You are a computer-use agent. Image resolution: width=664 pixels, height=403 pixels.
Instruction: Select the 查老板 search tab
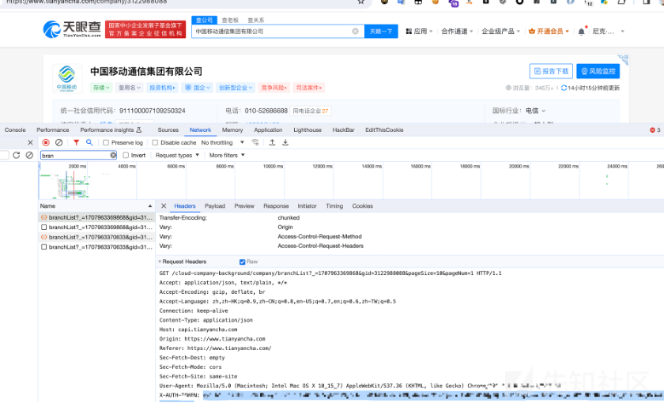pyautogui.click(x=230, y=21)
